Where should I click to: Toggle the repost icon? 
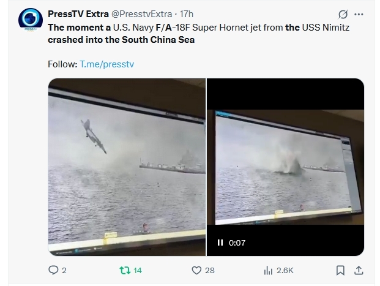click(x=125, y=270)
